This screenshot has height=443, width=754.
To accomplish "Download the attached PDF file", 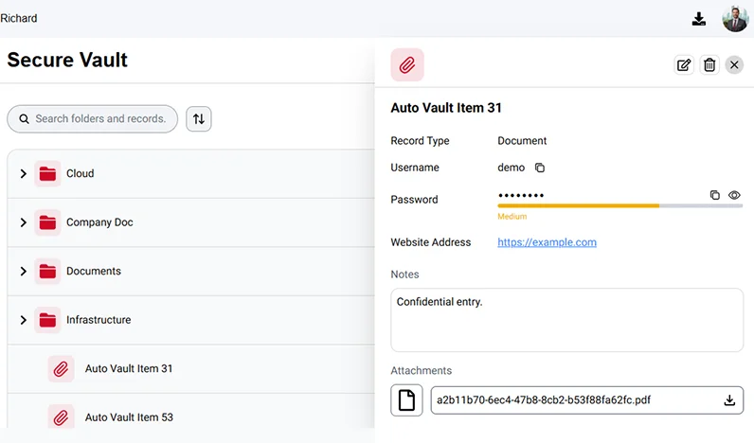I will pyautogui.click(x=729, y=400).
